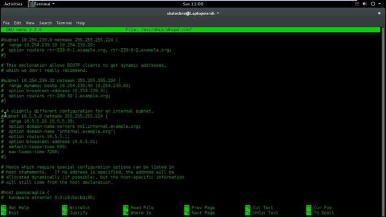Click the 'Cur Pos' label
Image resolution: width=386 pixels, height=217 pixels.
coord(323,207)
